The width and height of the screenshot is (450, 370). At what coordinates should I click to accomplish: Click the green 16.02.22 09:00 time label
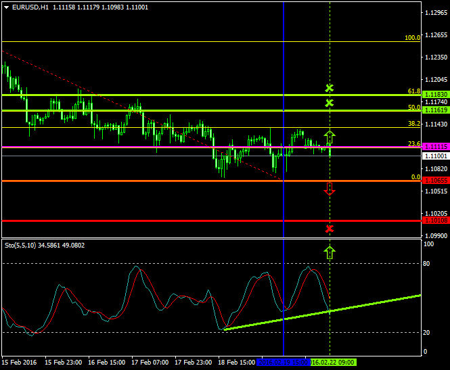click(x=332, y=363)
